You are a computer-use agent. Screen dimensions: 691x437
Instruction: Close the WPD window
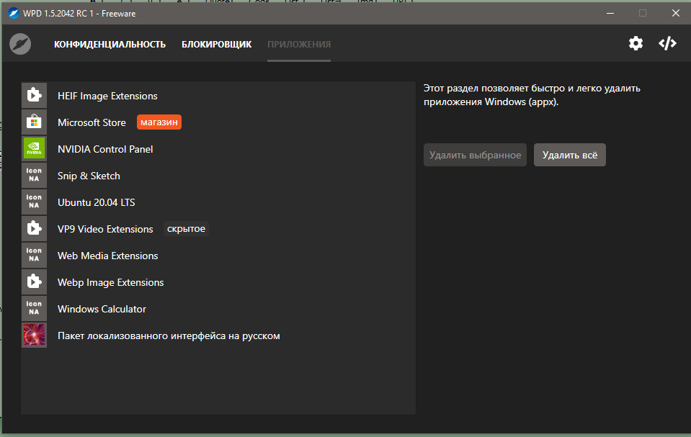(x=676, y=13)
